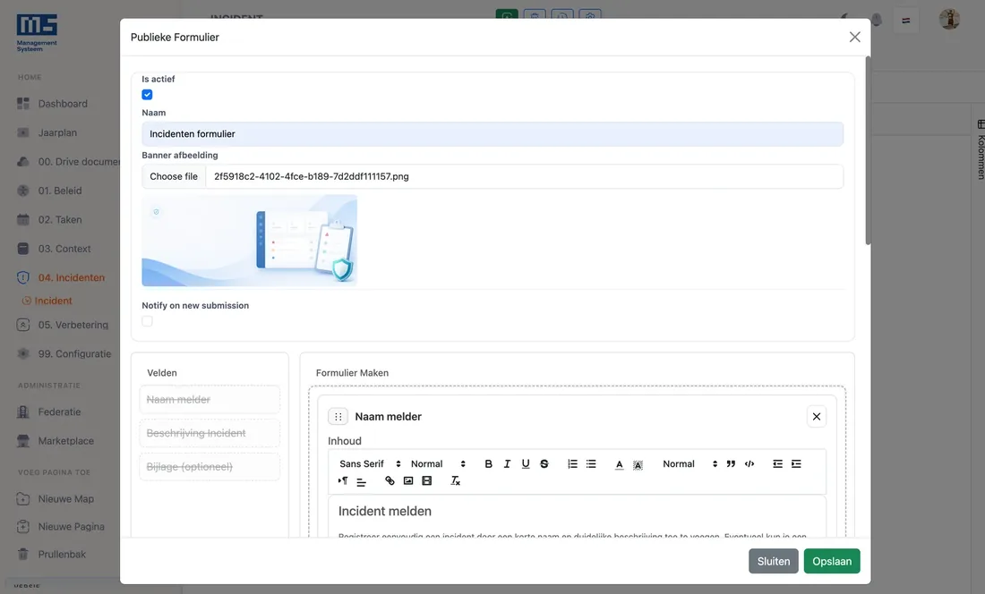Toggle italic formatting in editor toolbar
The width and height of the screenshot is (985, 594).
(x=507, y=464)
